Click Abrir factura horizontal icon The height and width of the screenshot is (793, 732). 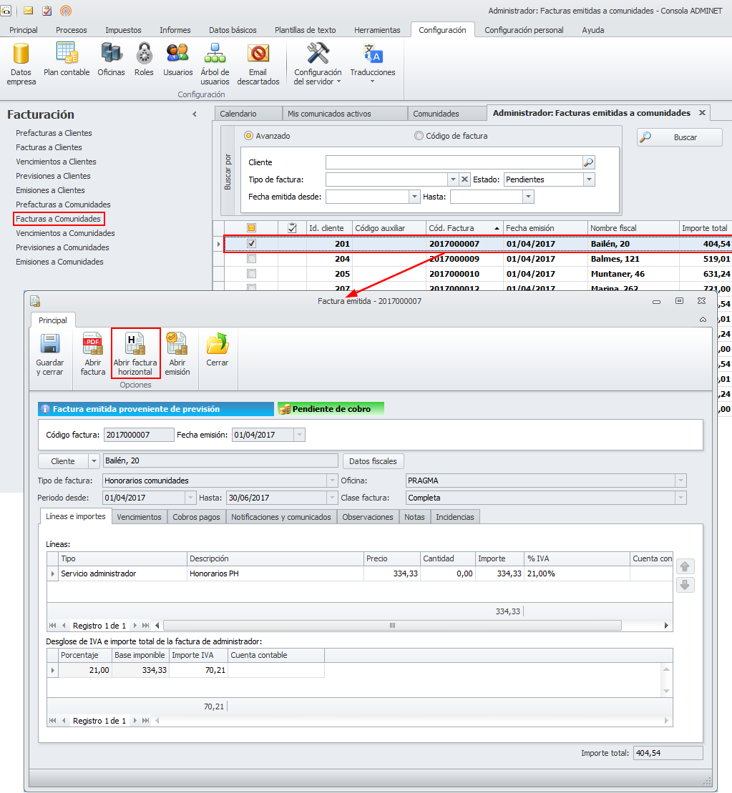(x=135, y=345)
